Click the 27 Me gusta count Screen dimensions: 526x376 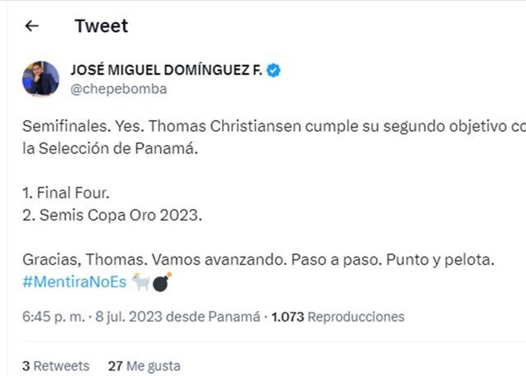click(x=144, y=366)
